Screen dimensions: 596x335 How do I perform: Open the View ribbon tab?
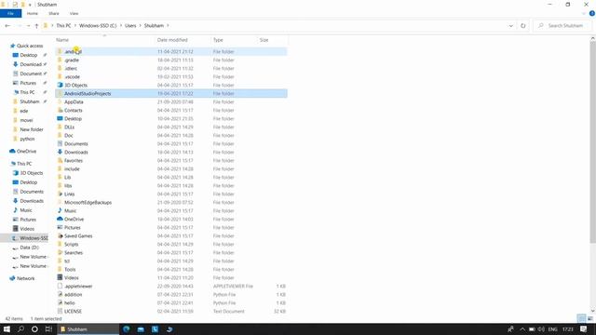click(x=74, y=13)
